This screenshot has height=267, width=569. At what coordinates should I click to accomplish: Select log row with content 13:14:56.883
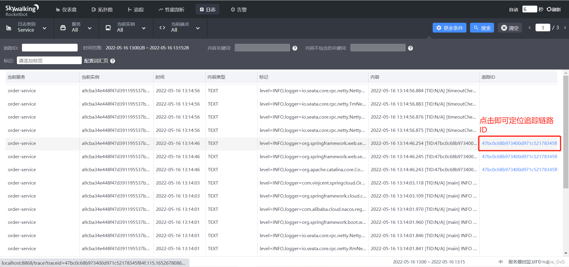tap(281, 104)
